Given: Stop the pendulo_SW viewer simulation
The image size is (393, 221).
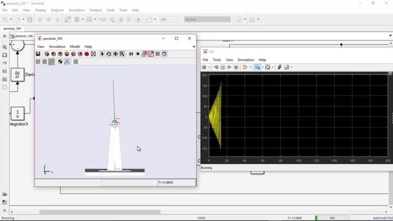Looking at the screenshot, I should [x=138, y=54].
